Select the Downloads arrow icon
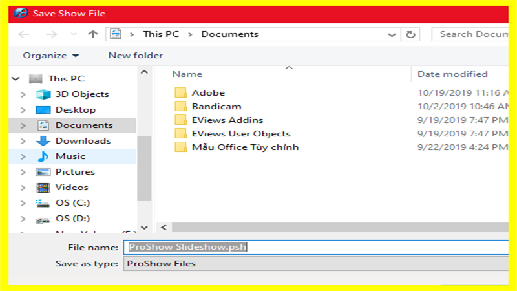Screen dimensions: 517x291 pyautogui.click(x=43, y=141)
